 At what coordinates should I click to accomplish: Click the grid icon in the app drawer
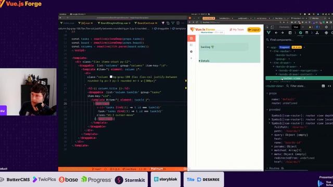(191, 45)
